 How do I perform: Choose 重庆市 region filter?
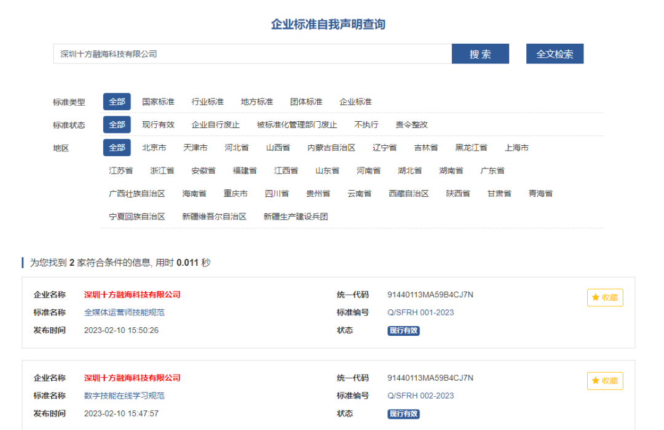(235, 193)
